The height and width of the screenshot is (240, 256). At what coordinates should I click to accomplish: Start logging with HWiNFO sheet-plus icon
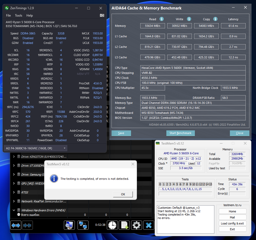coord(124,225)
